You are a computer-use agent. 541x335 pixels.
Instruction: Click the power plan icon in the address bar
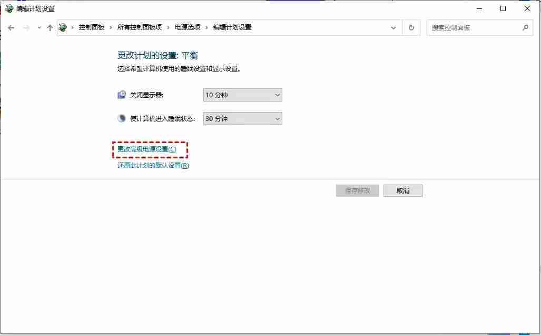(63, 27)
